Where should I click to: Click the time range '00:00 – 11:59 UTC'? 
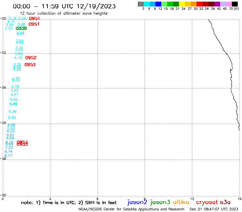(x=43, y=6)
